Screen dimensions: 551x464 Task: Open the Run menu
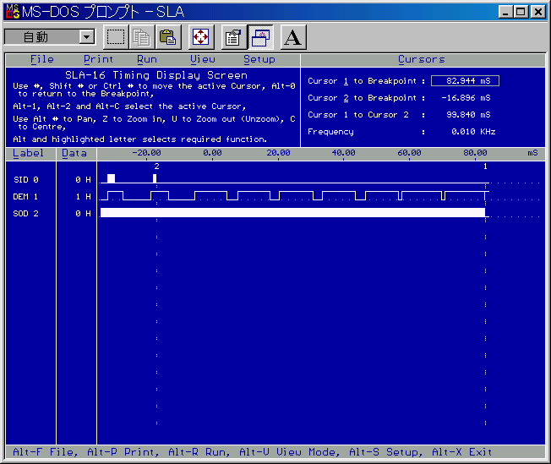pyautogui.click(x=147, y=60)
